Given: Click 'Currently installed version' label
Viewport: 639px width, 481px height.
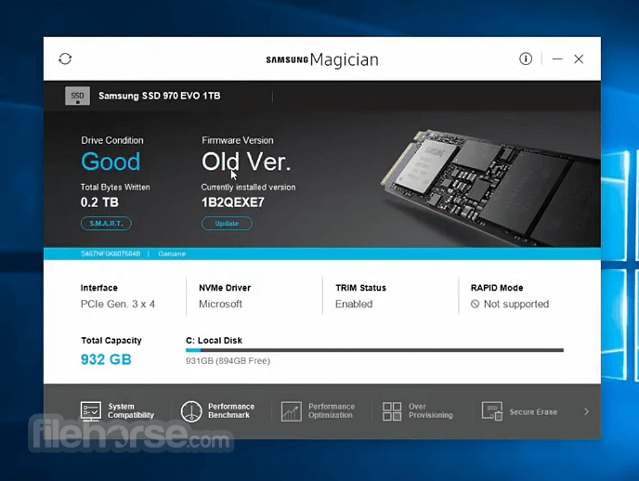Looking at the screenshot, I should coord(248,187).
